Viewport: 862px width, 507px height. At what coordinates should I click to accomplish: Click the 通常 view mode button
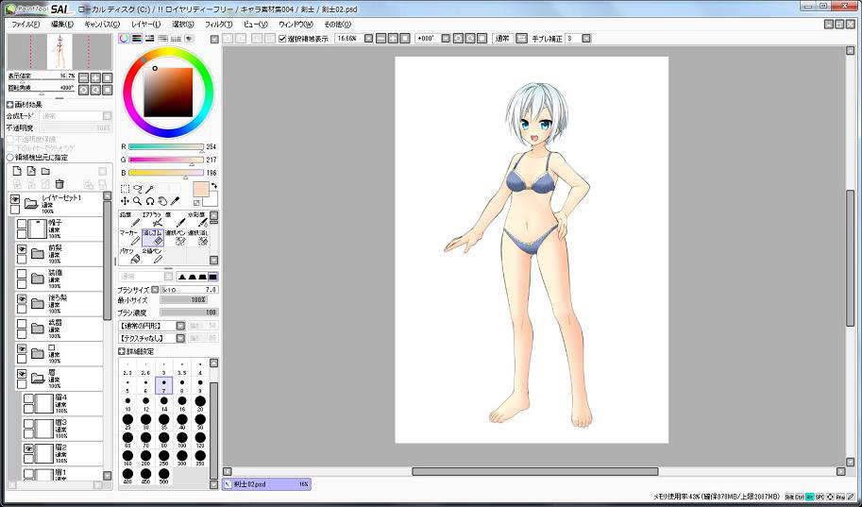[503, 39]
